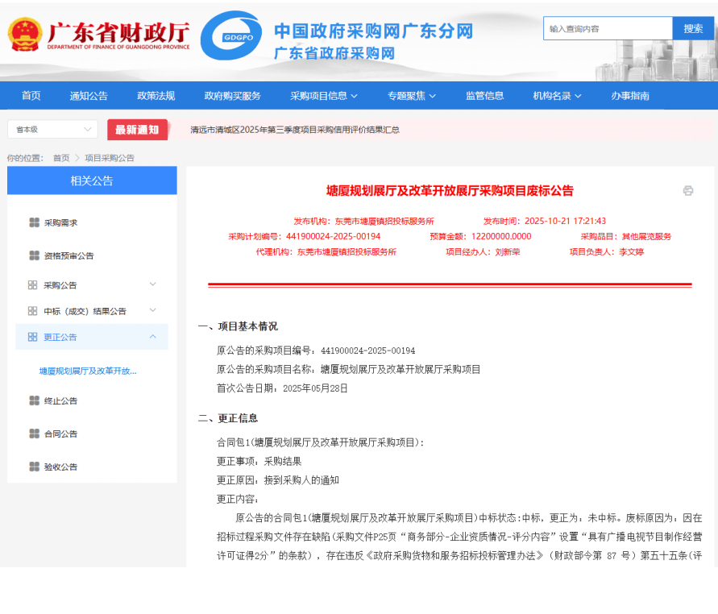This screenshot has height=614, width=718.
Task: Click the icon beside 合同公告
Action: [x=34, y=434]
